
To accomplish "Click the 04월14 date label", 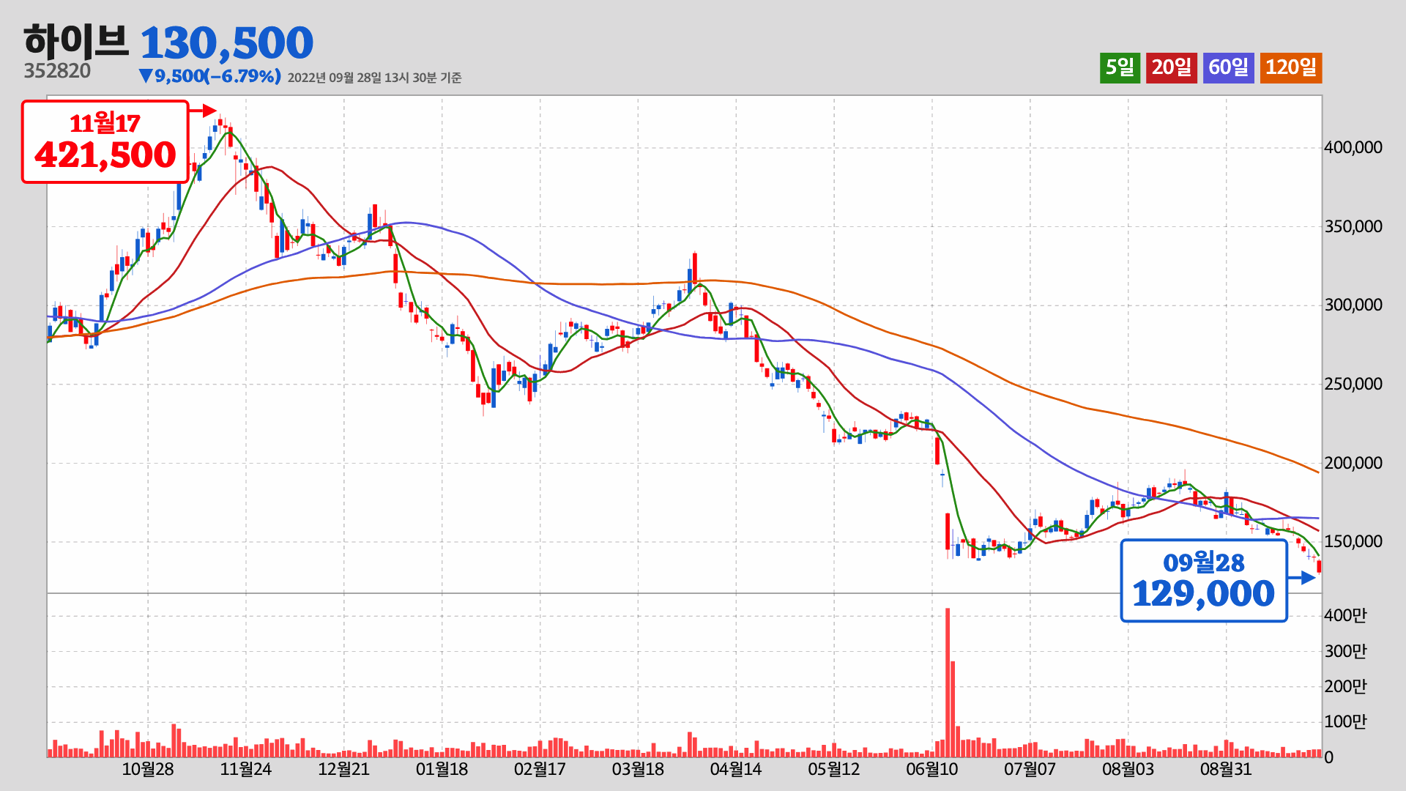I will 736,770.
